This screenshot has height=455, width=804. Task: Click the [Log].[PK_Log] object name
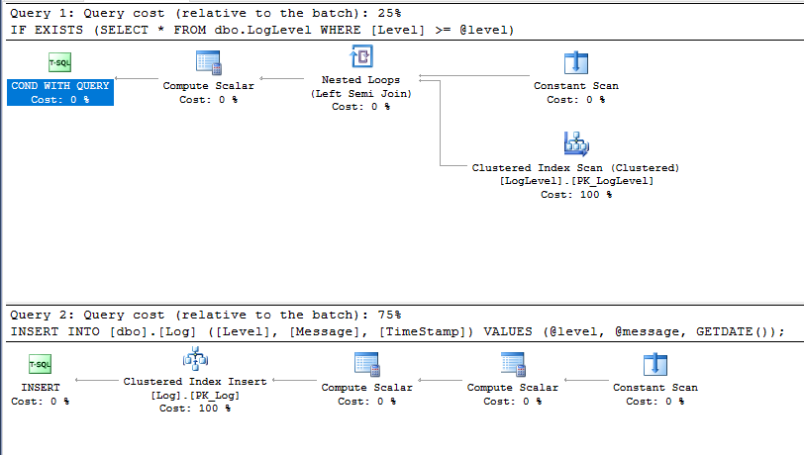[195, 395]
